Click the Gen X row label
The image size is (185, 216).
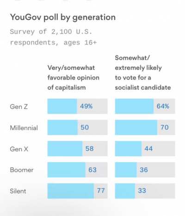pyautogui.click(x=19, y=149)
